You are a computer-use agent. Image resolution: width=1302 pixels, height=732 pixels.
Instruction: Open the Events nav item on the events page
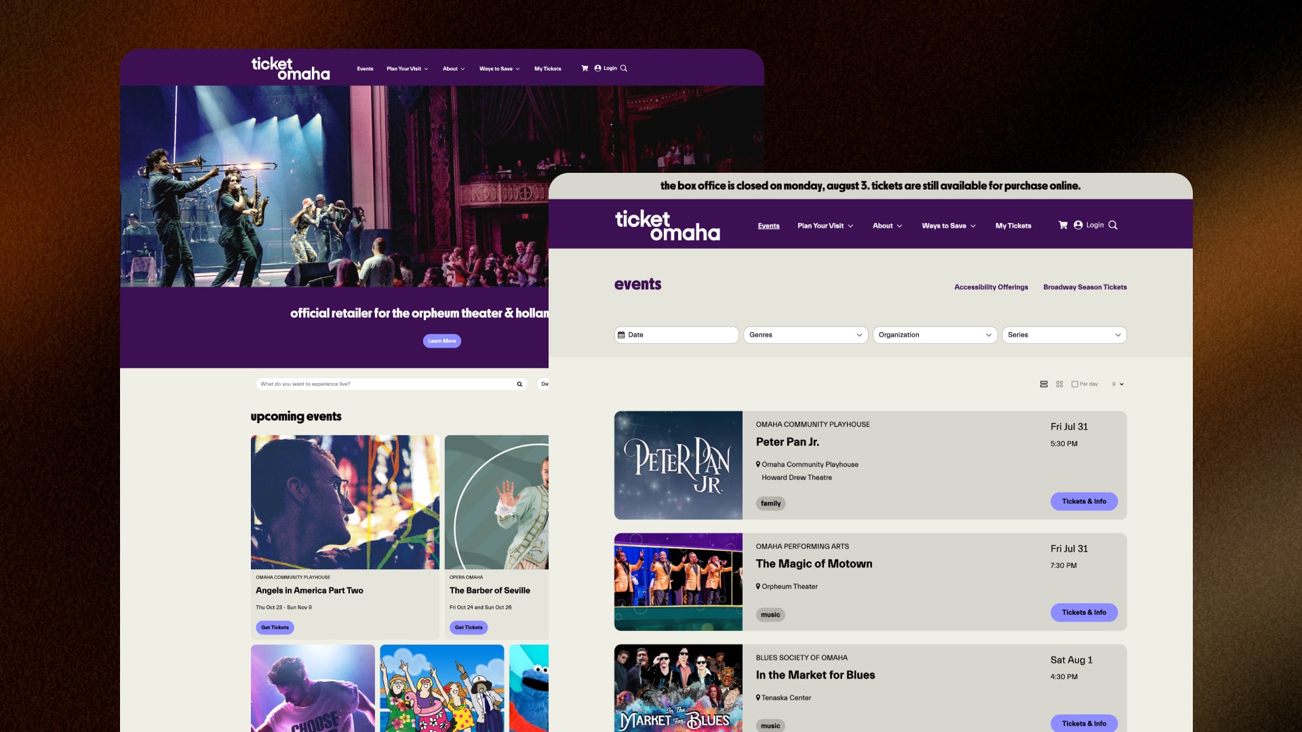pos(768,226)
